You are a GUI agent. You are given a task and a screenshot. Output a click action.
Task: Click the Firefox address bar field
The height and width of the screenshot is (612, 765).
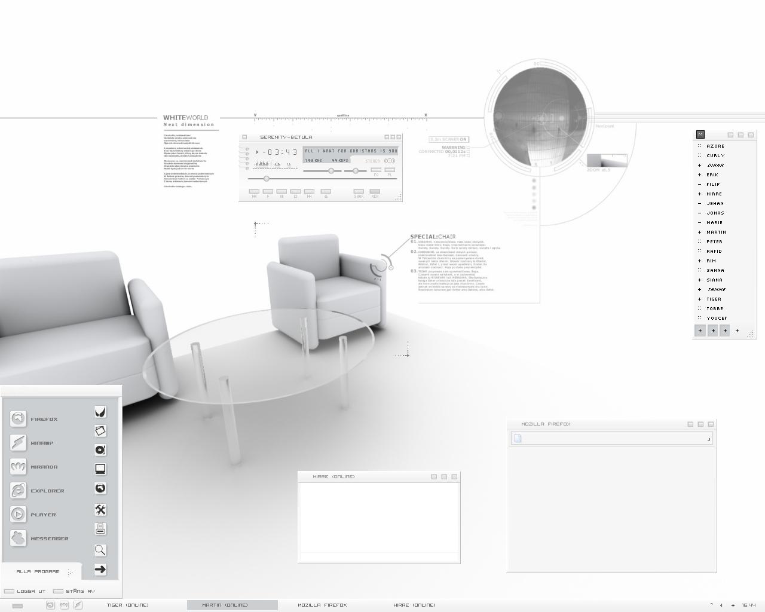[611, 438]
